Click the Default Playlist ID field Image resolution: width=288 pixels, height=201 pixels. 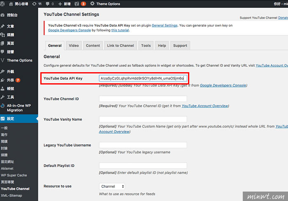(143, 166)
